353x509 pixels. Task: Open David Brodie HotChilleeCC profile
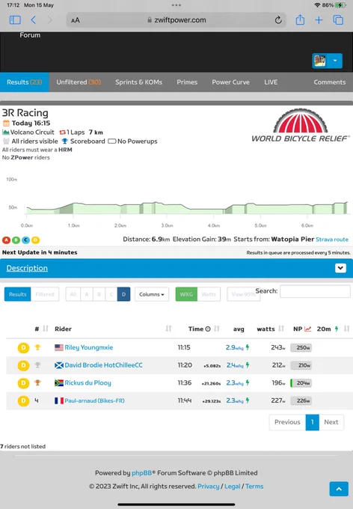tap(103, 365)
